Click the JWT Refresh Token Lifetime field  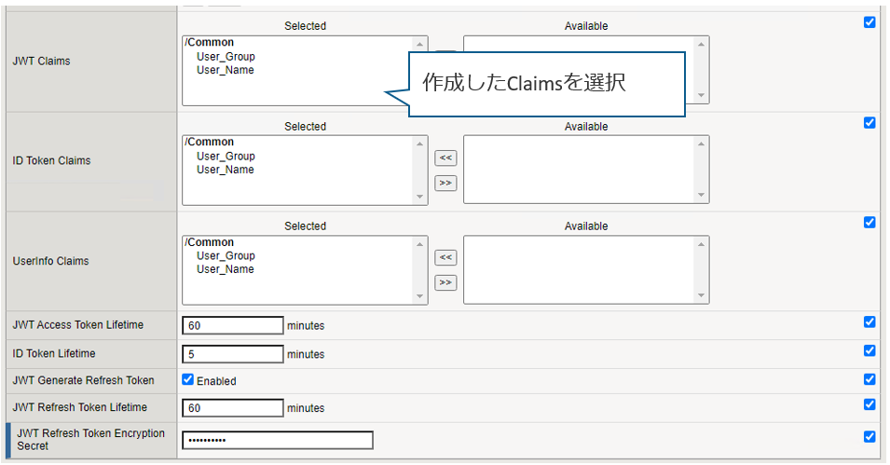pyautogui.click(x=232, y=408)
